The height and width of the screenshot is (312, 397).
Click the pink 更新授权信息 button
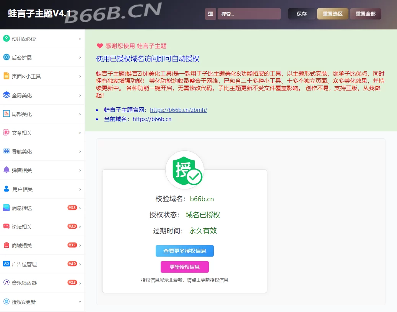(185, 267)
